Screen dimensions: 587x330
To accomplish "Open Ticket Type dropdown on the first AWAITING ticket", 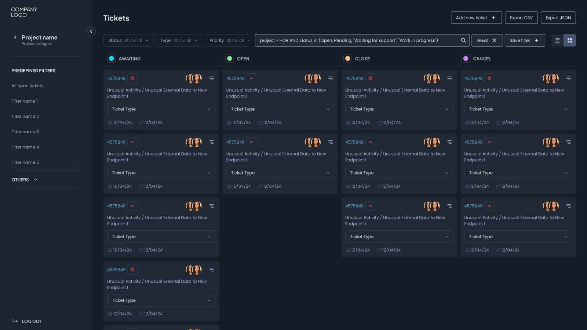I will 161,109.
